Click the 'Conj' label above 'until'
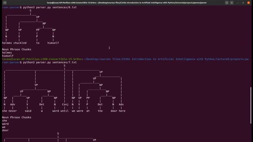 (x=65, y=104)
